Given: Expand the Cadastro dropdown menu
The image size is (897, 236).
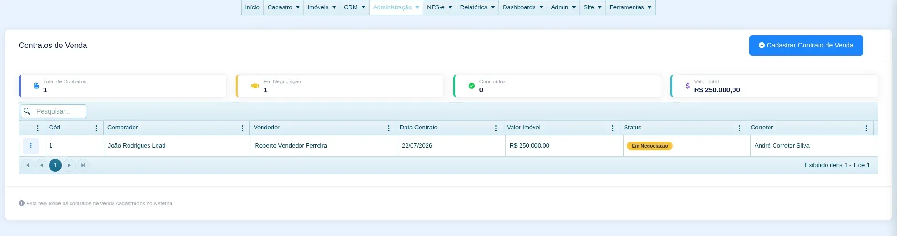Looking at the screenshot, I should click(284, 7).
